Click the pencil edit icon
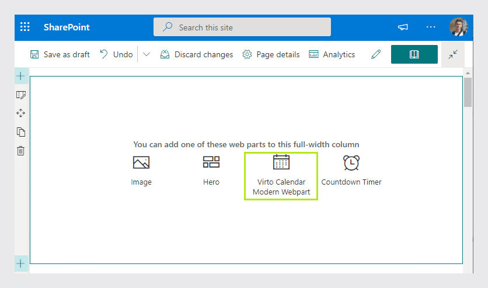 (x=376, y=54)
